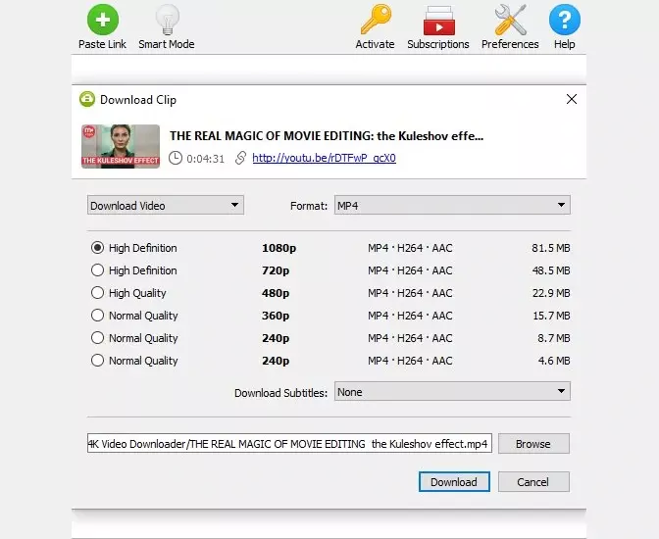Click the video title THE REAL MAGIC text

[x=327, y=136]
